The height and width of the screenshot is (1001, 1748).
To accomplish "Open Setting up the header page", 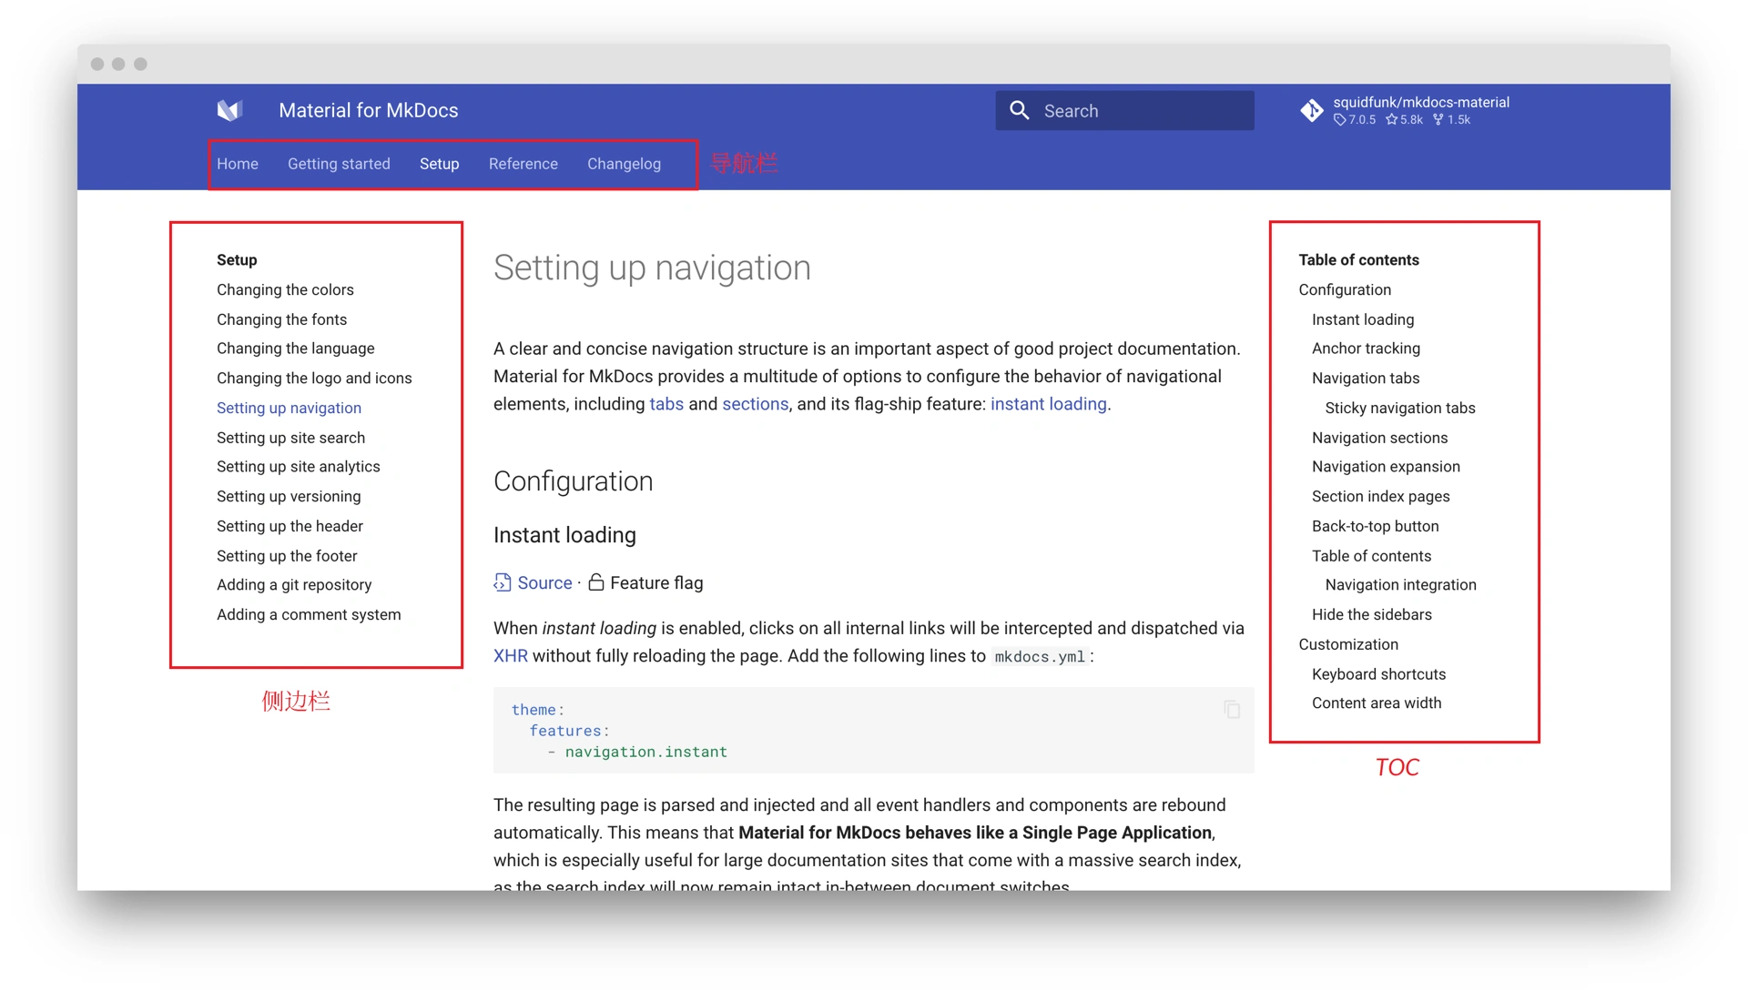I will click(x=290, y=526).
